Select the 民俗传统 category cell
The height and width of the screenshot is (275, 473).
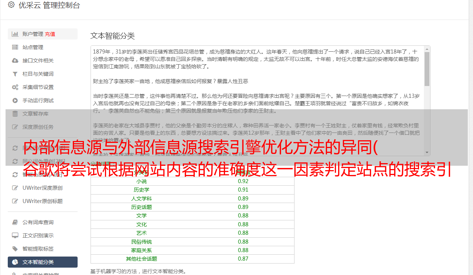point(142,242)
